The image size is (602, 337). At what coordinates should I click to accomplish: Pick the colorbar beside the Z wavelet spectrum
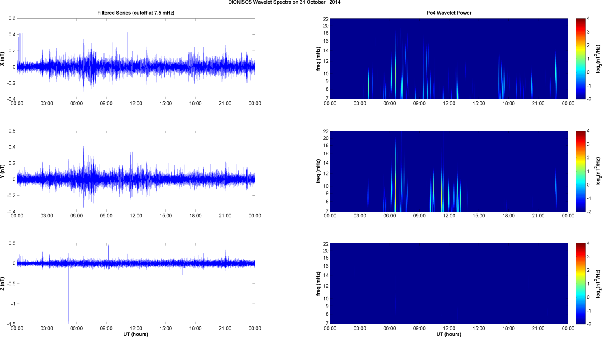580,284
